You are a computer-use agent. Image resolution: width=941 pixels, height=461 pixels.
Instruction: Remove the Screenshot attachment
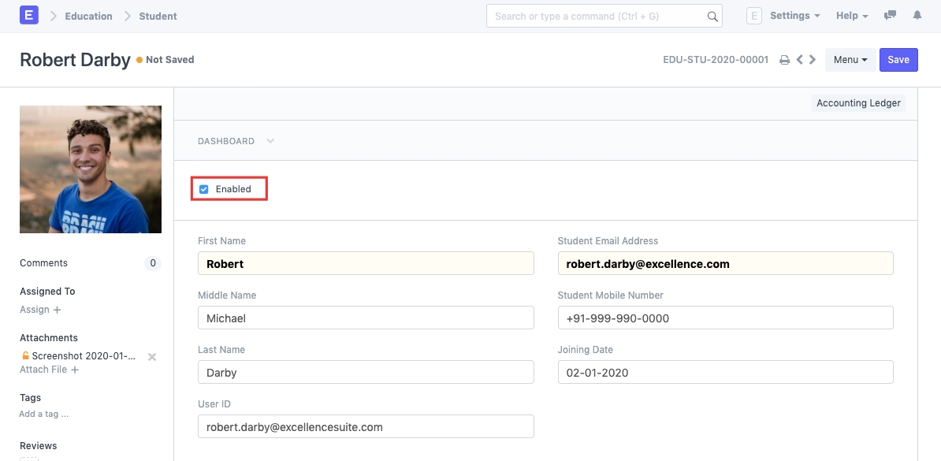152,357
